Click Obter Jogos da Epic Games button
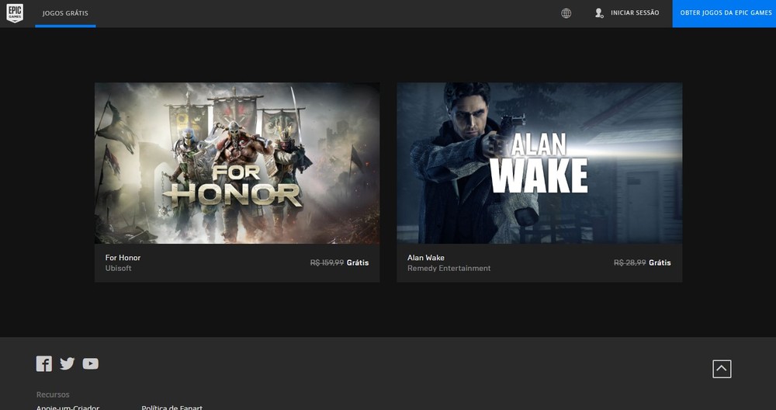This screenshot has width=776, height=410. [724, 13]
